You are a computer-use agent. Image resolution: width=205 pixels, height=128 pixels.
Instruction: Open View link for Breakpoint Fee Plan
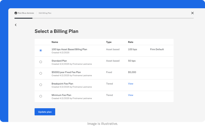pyautogui.click(x=131, y=84)
